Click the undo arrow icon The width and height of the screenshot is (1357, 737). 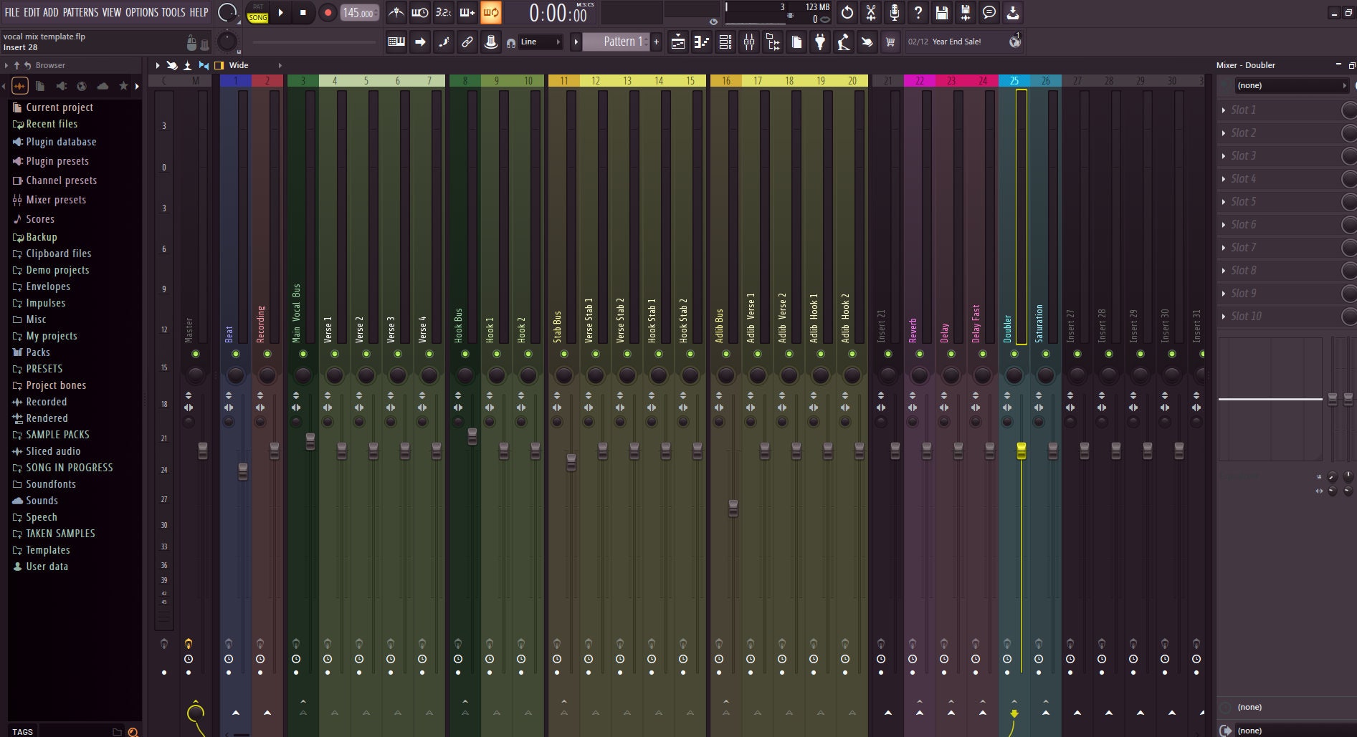pos(846,12)
